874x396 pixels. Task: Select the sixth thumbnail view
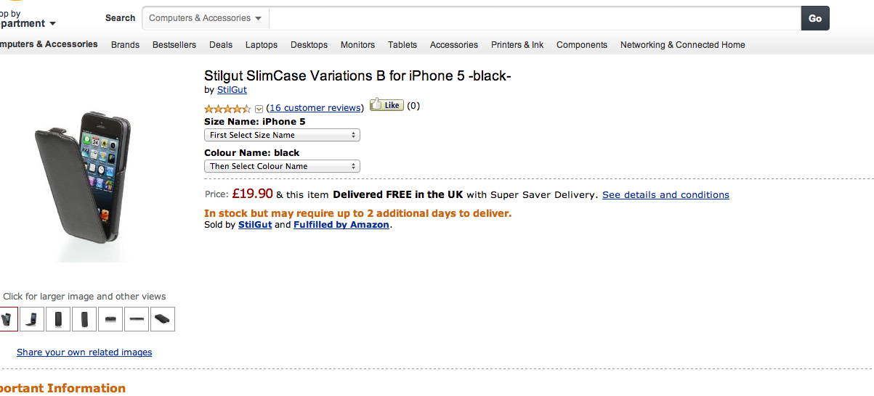coord(137,319)
